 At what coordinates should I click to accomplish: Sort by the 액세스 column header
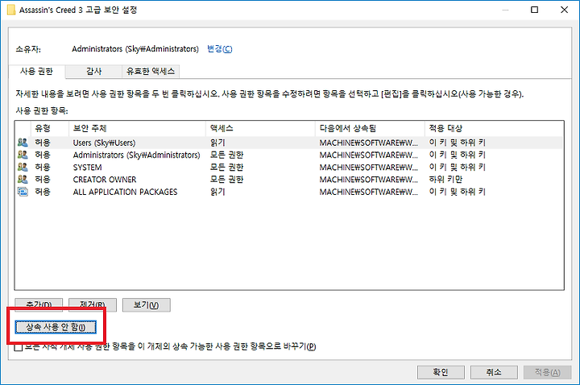pyautogui.click(x=260, y=128)
